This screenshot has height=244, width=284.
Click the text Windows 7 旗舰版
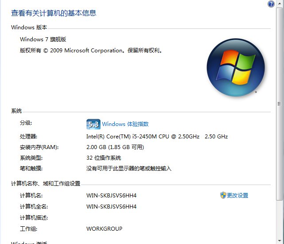[43, 39]
